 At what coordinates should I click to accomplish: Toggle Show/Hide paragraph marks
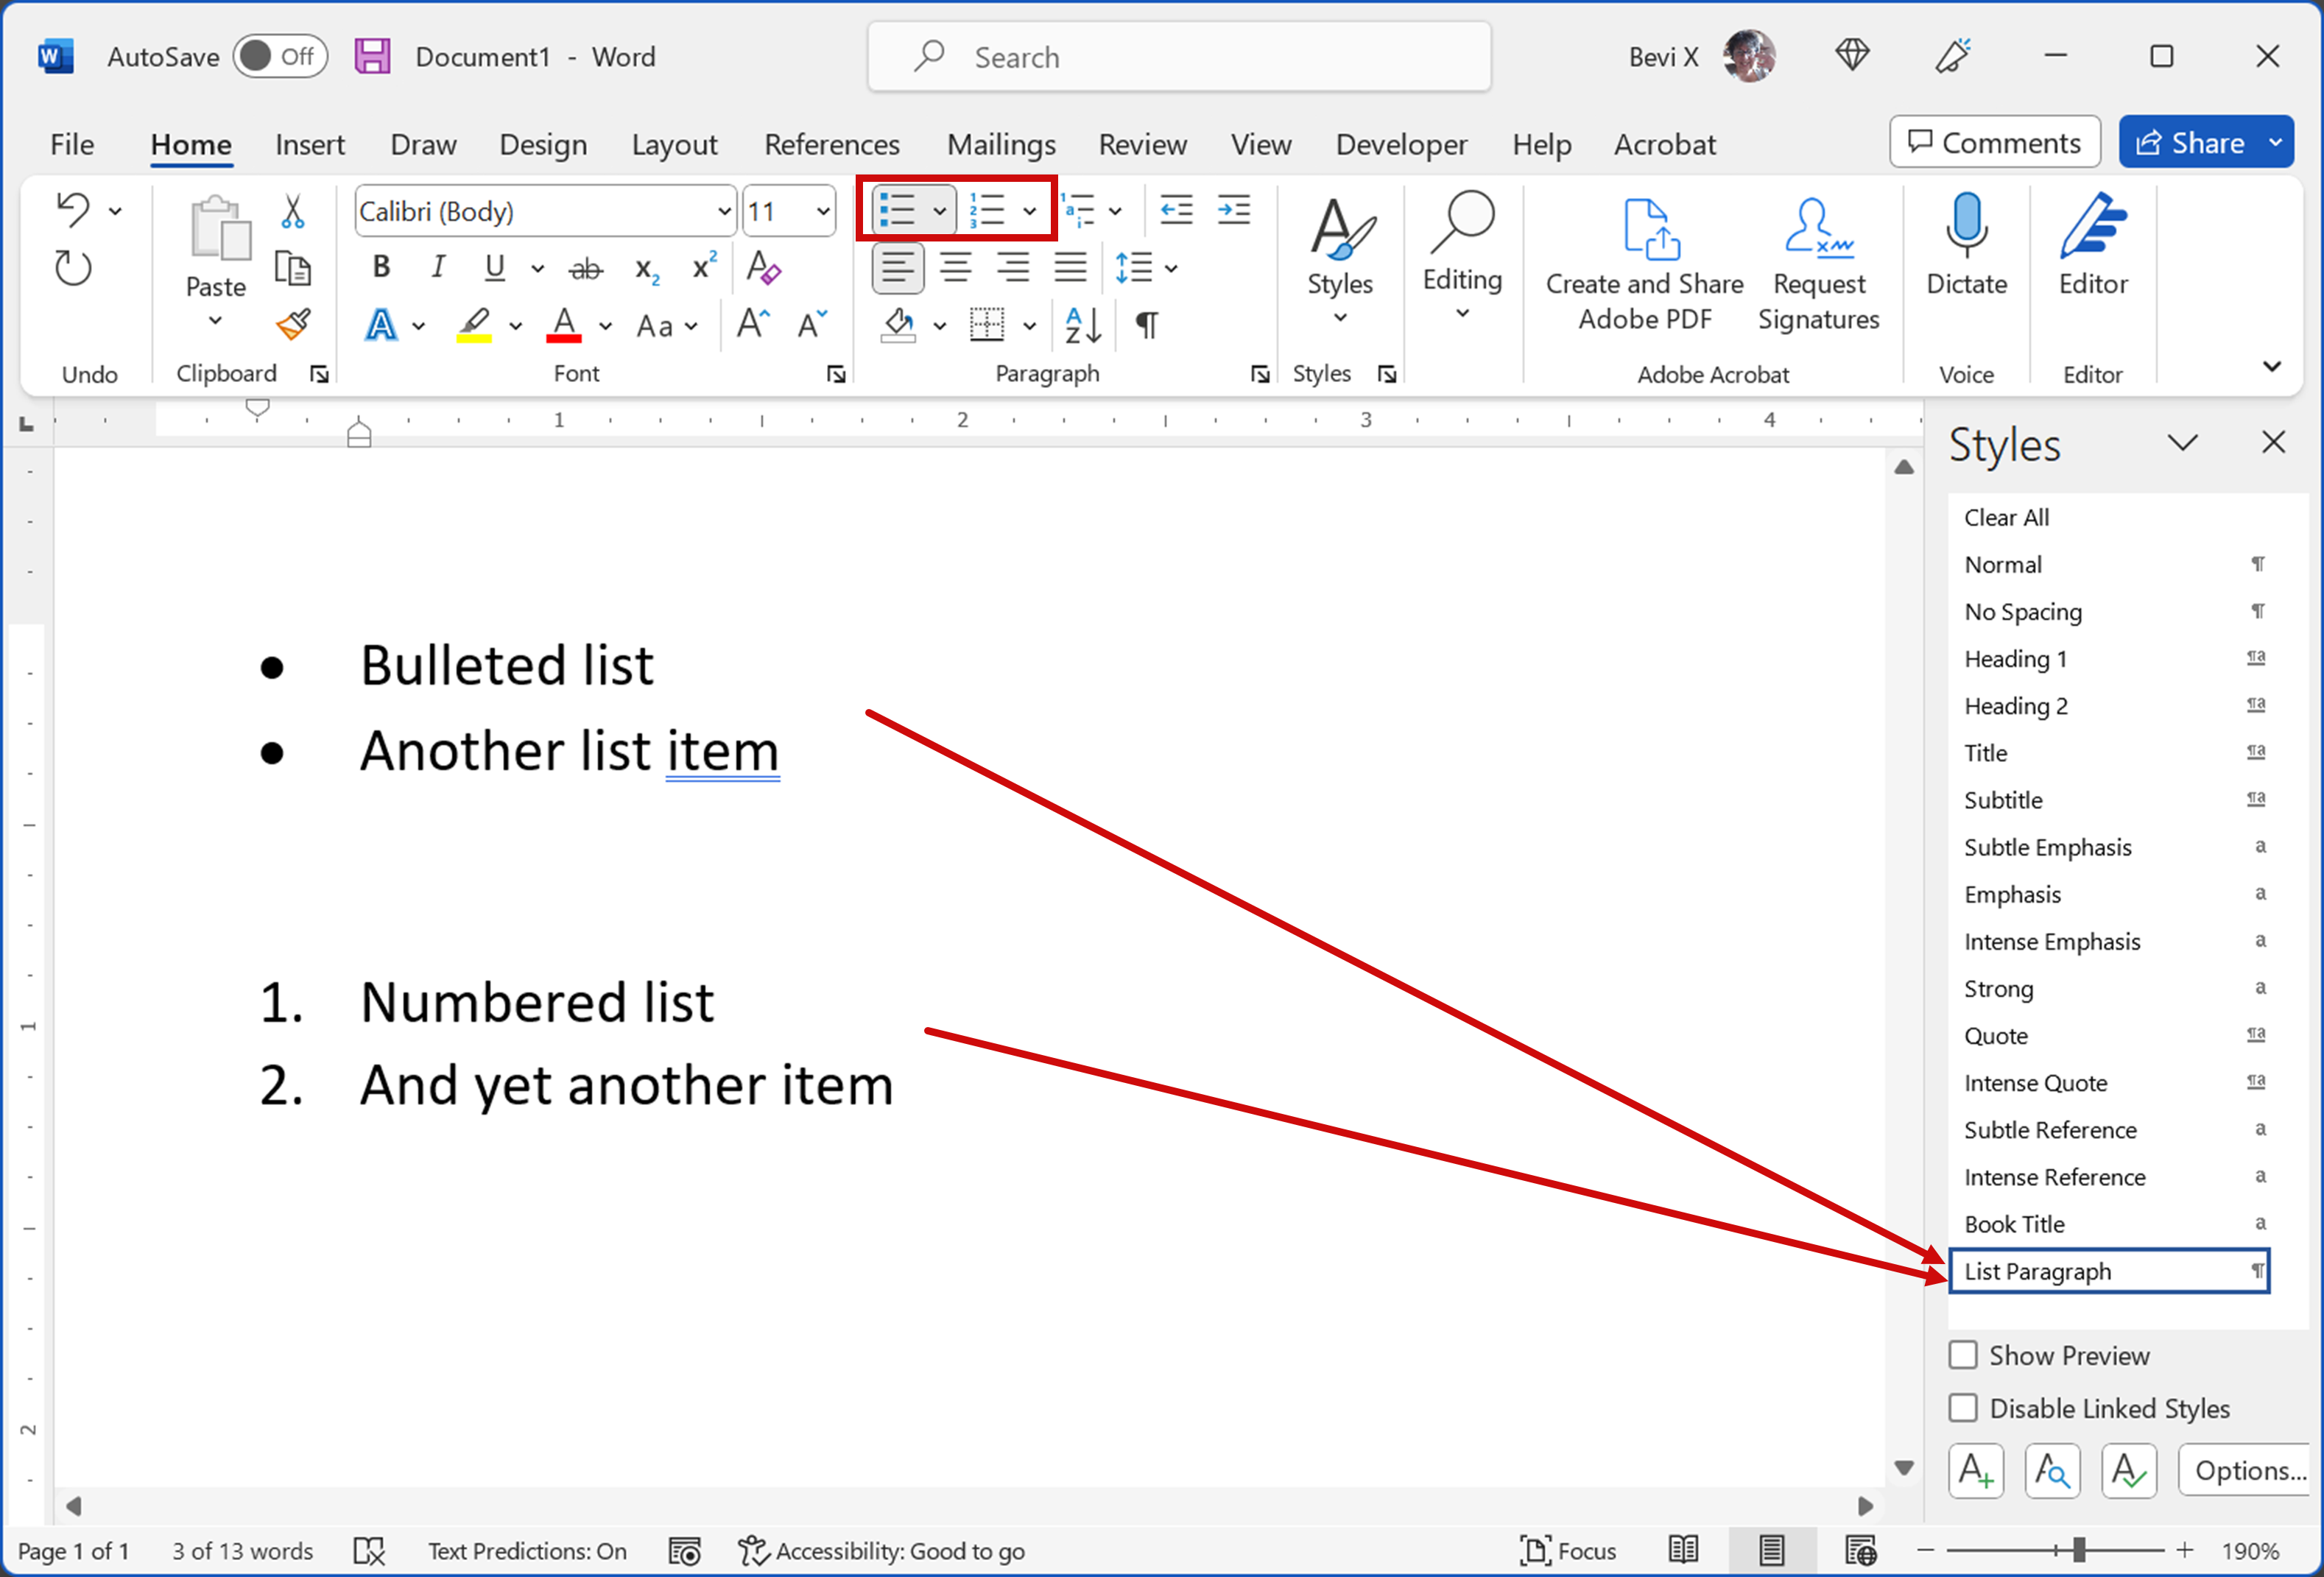pyautogui.click(x=1146, y=325)
